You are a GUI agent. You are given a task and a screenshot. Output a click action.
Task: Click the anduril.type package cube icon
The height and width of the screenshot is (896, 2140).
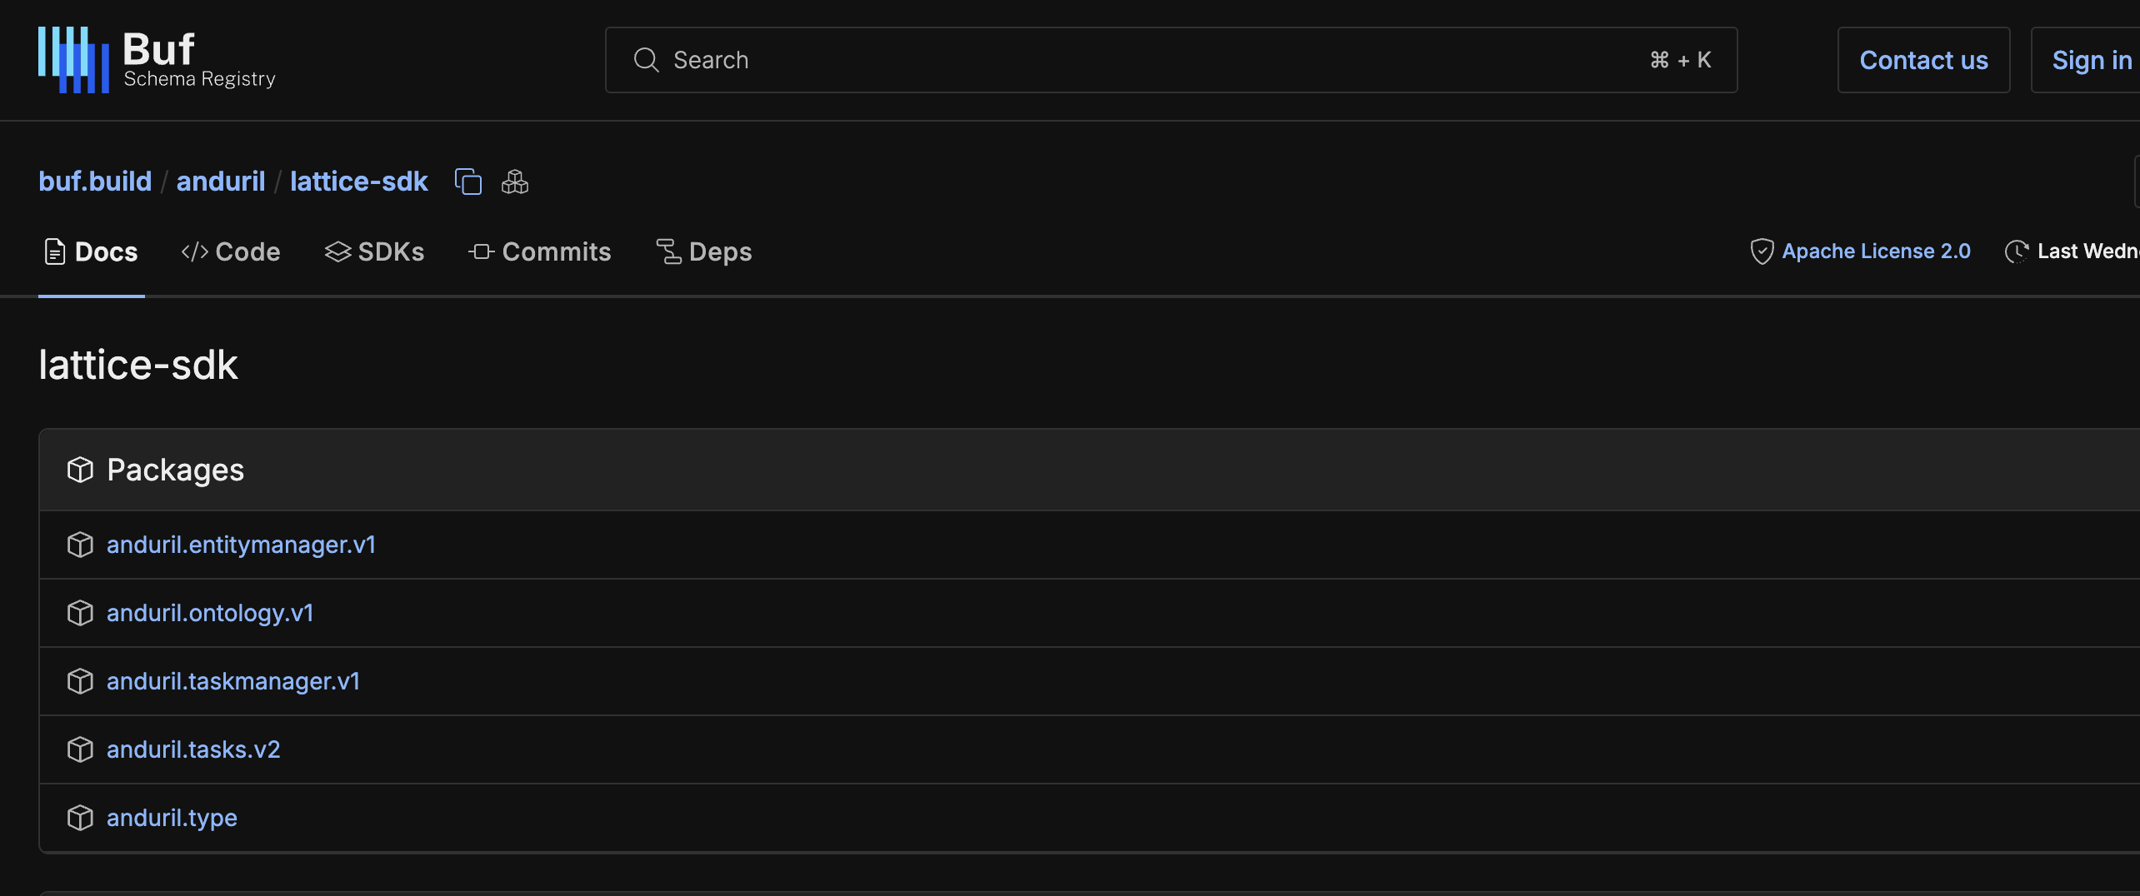[80, 818]
